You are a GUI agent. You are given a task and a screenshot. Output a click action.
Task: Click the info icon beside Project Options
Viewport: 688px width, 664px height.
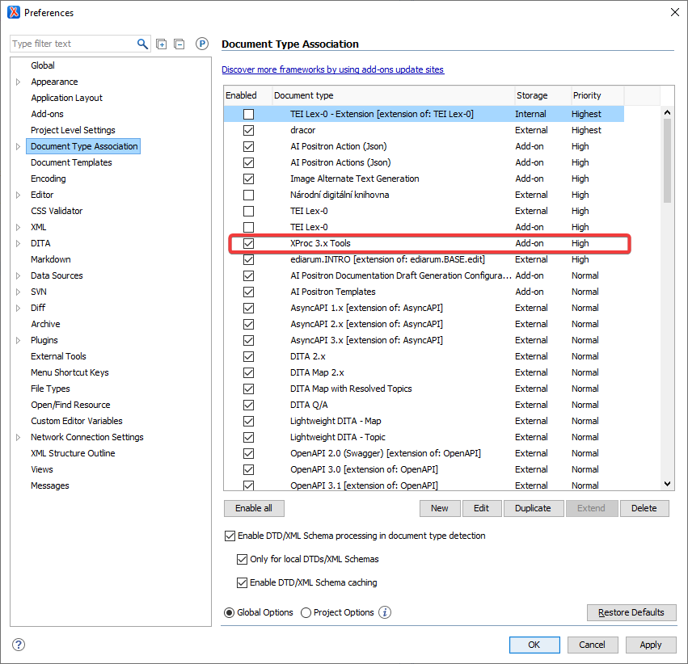(385, 612)
